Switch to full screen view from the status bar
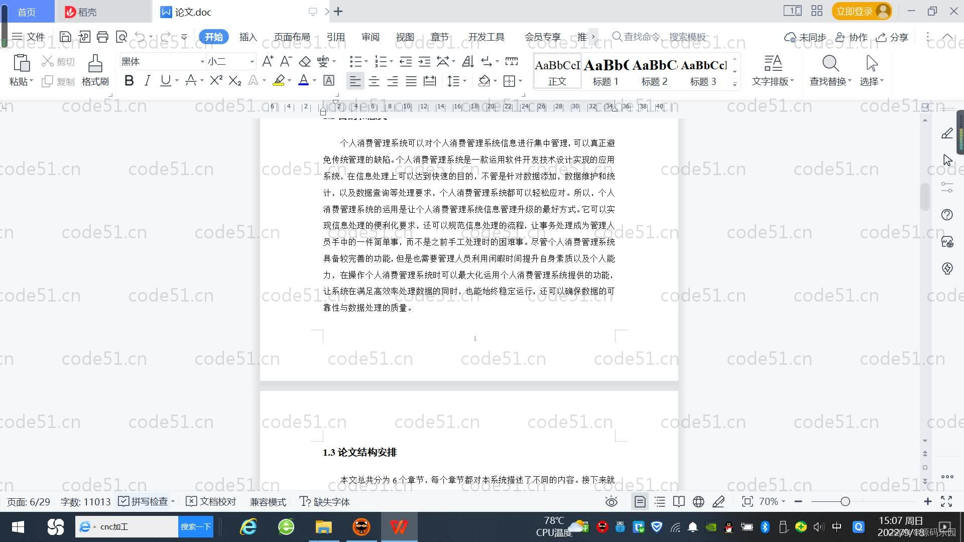The image size is (964, 542). [947, 501]
